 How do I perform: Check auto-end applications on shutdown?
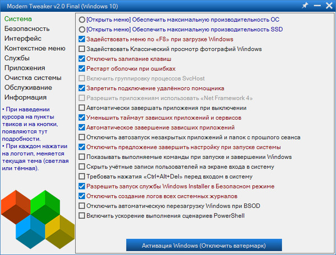coord(82,108)
